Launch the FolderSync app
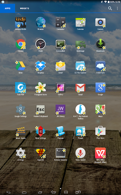Image resolution: width=121 pixels, height=195 pixels. 100,66
